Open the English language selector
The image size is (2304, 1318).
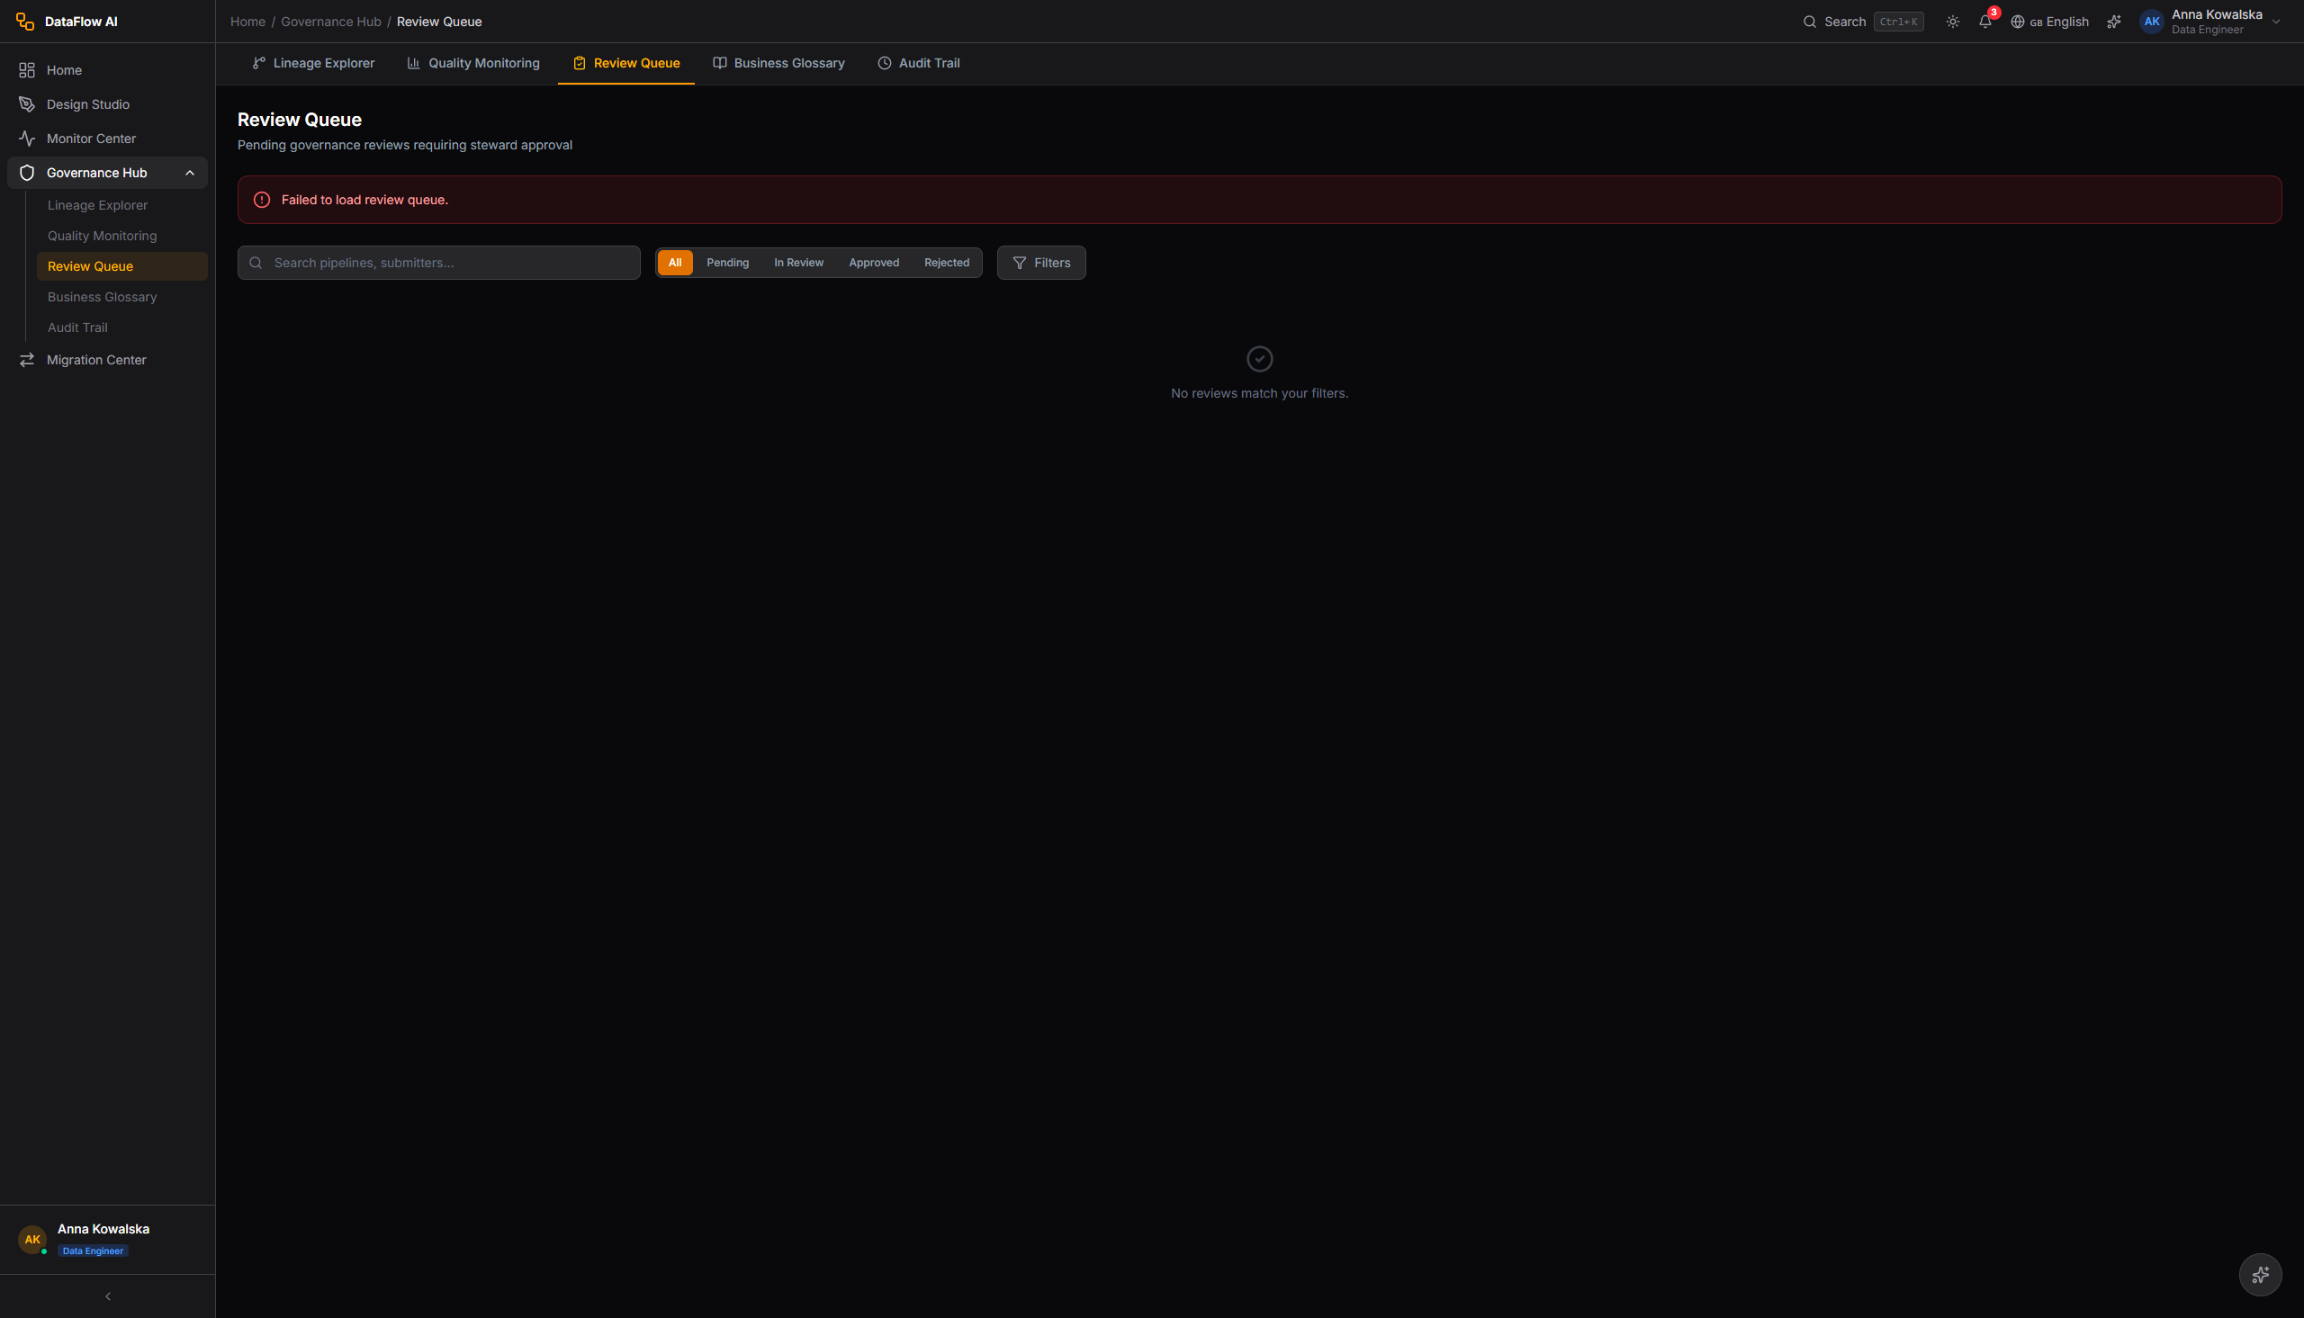click(2049, 22)
